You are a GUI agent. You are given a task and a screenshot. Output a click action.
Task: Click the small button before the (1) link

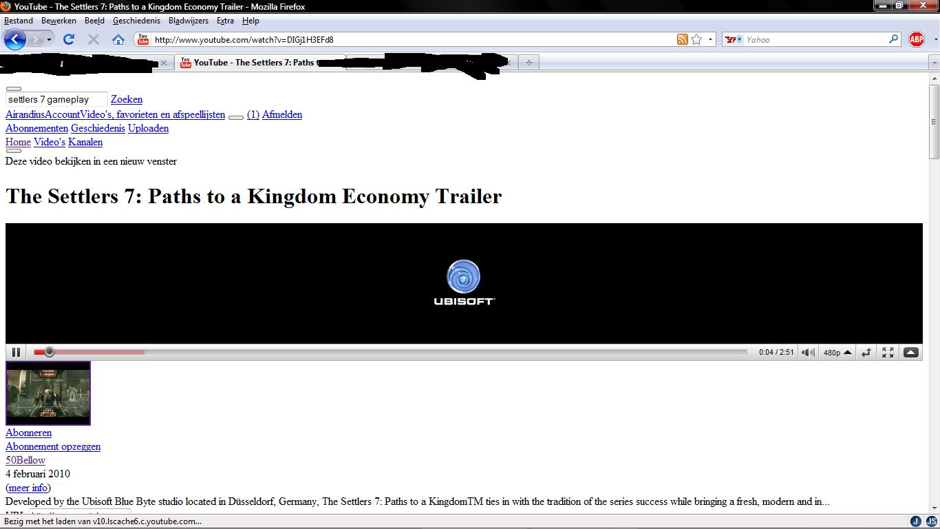tap(236, 118)
